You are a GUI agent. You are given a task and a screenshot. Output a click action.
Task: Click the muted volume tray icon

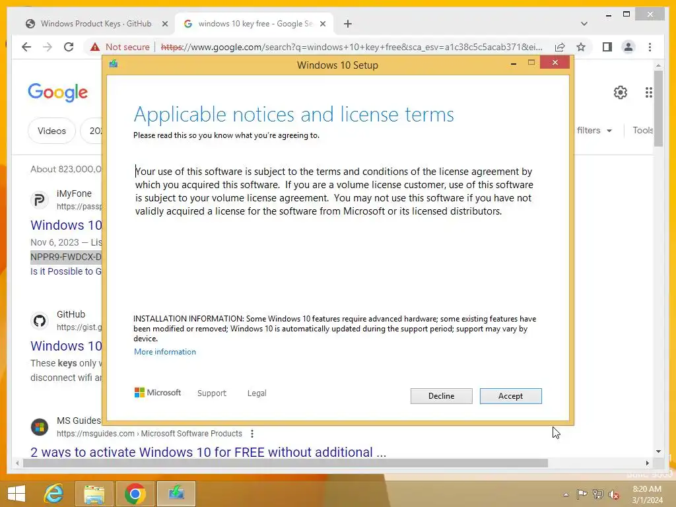[x=614, y=495]
